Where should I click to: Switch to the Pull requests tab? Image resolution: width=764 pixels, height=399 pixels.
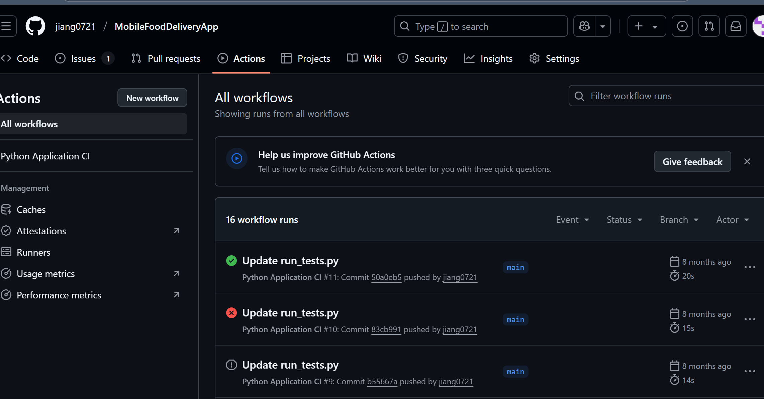click(x=166, y=58)
